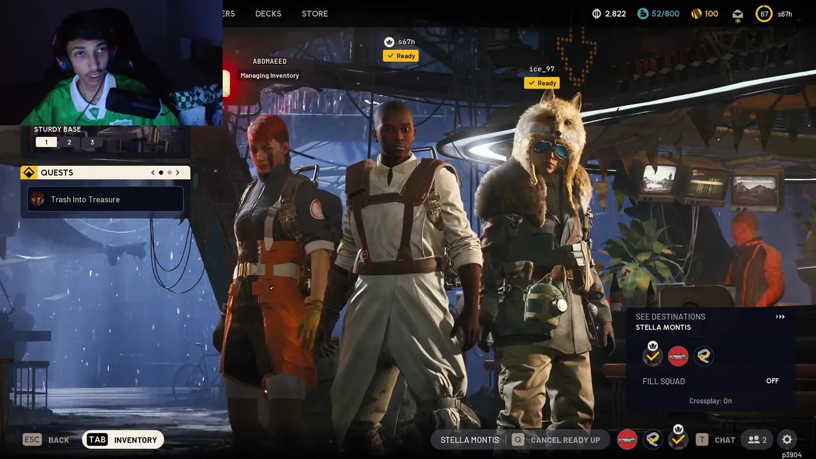
Task: Click the Trash Into Treasure quest icon
Action: click(38, 200)
